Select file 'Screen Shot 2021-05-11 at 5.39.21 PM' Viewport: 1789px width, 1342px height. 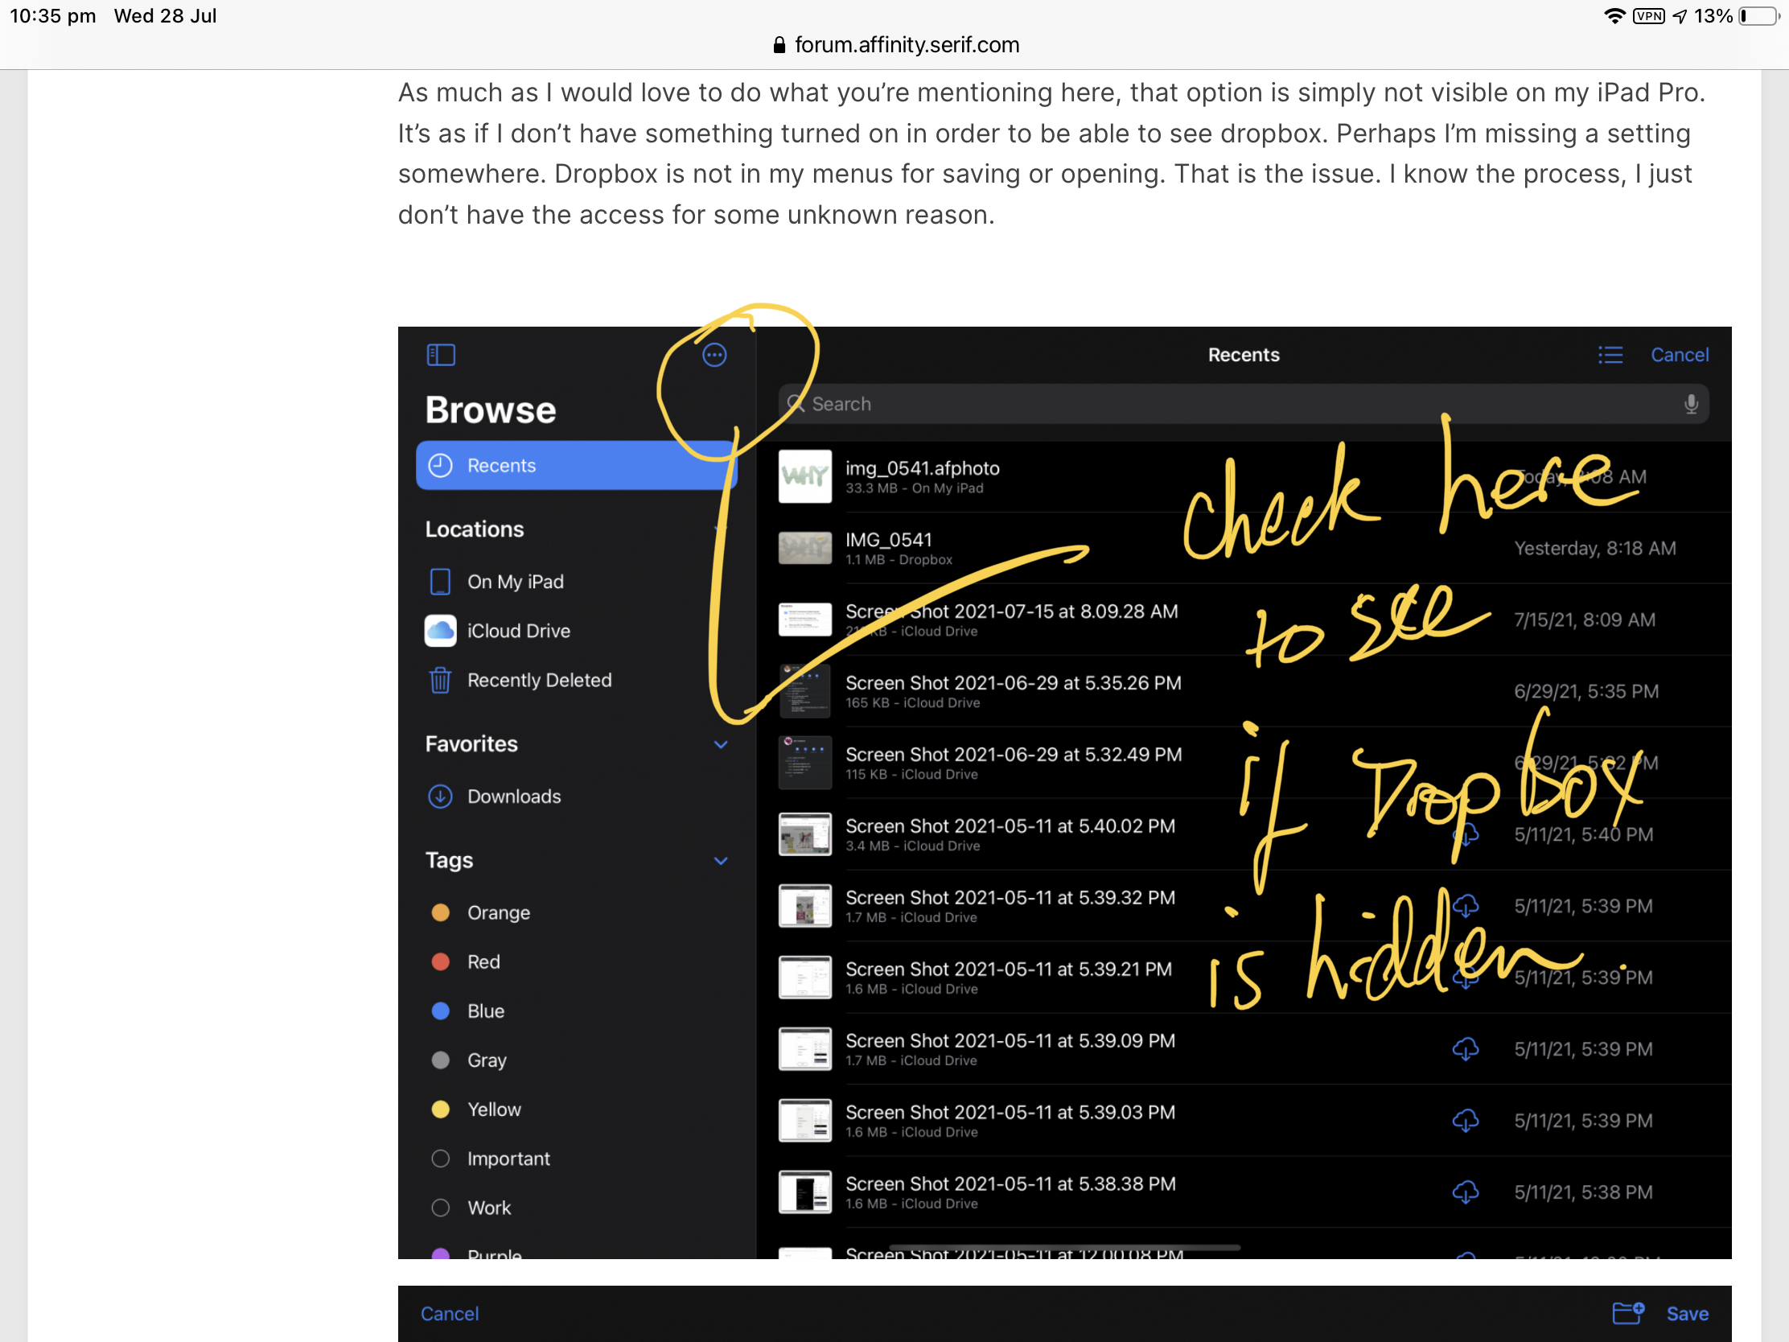pyautogui.click(x=1008, y=968)
